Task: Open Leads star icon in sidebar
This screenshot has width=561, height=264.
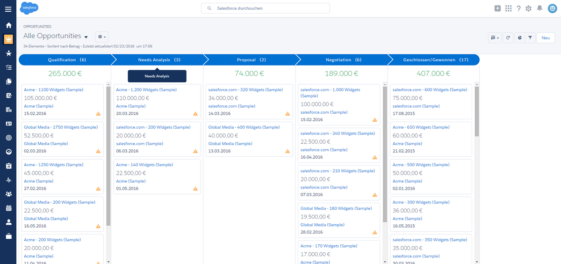Action: coord(8,53)
